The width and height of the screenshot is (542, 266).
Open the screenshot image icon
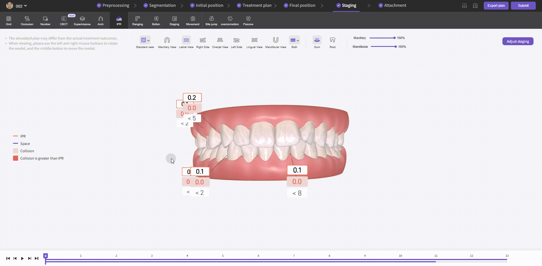point(475,6)
